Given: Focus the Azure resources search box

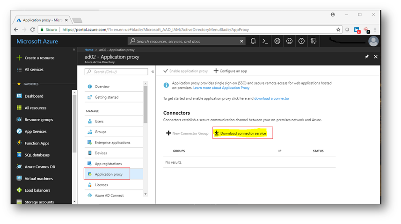Looking at the screenshot, I should pos(186,41).
